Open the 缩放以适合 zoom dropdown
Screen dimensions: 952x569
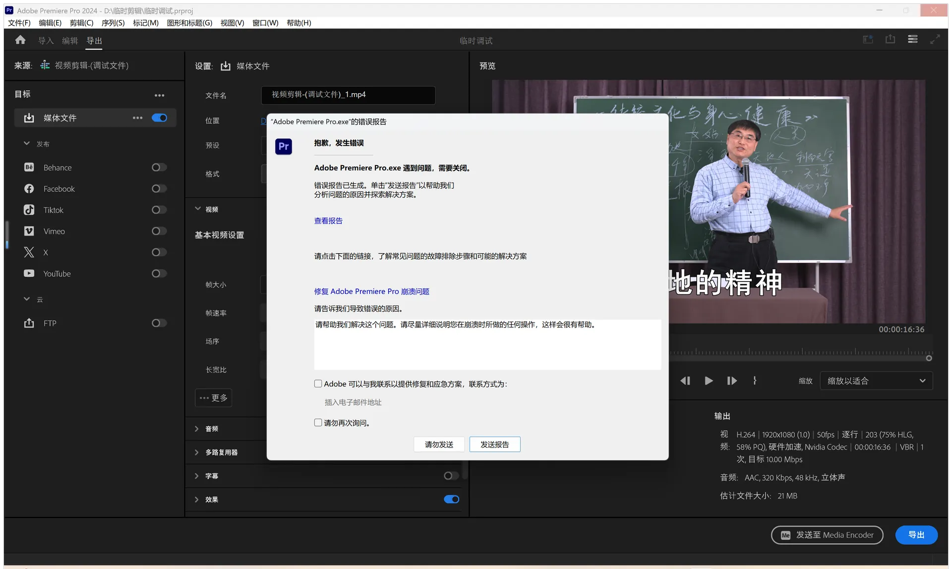click(x=876, y=381)
